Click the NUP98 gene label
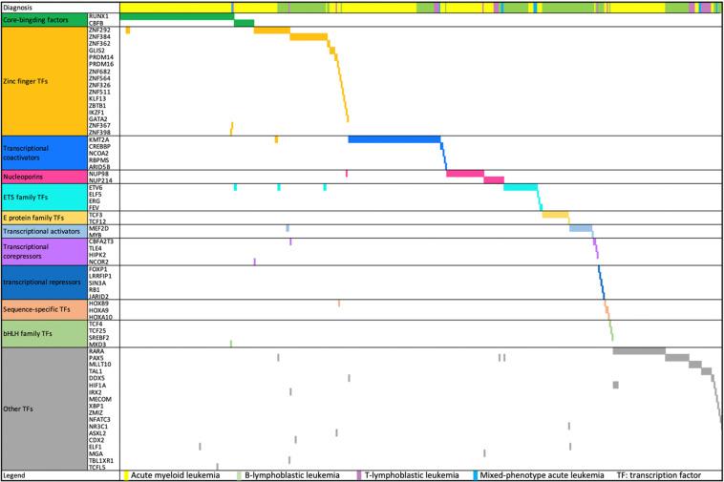 pyautogui.click(x=98, y=173)
